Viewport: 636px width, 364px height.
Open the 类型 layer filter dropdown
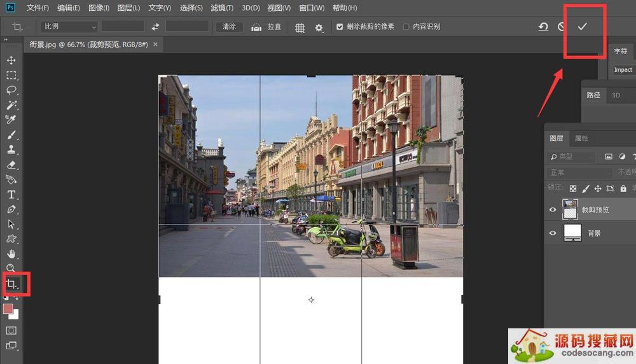(x=572, y=157)
